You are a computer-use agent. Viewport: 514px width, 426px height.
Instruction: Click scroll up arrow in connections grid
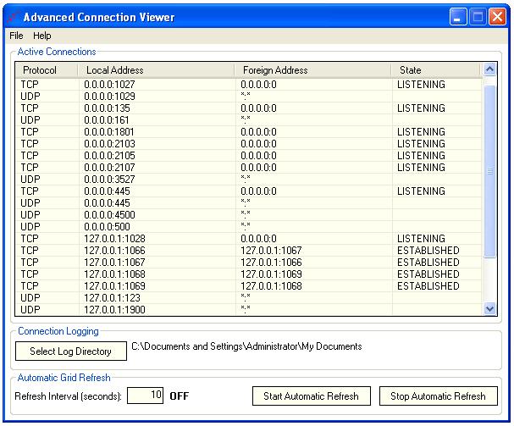coord(489,70)
